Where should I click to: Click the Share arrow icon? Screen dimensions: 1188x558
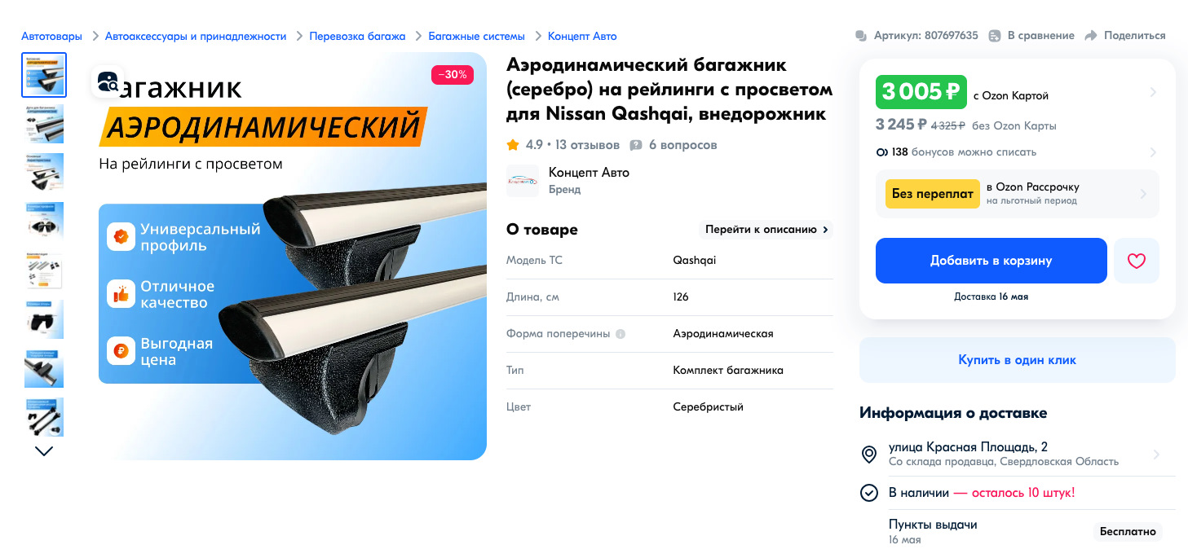point(1091,36)
